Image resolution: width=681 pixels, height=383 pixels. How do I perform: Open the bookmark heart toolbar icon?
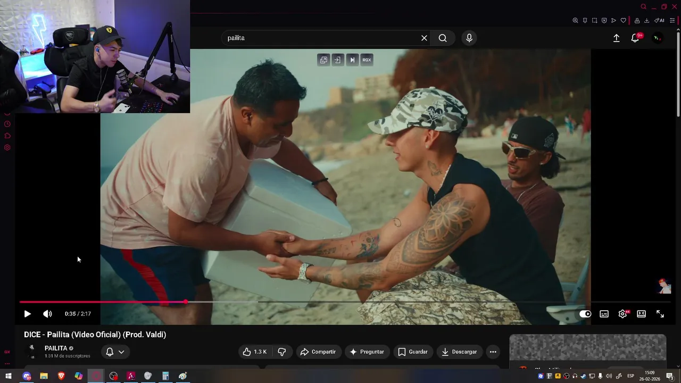pos(623,21)
